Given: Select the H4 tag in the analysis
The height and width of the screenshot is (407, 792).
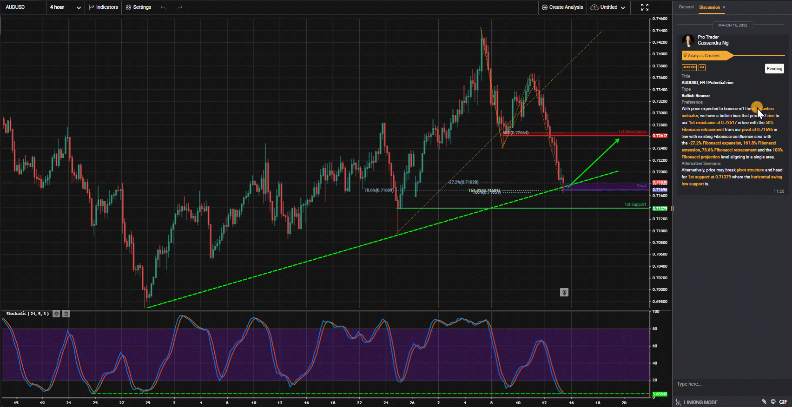Looking at the screenshot, I should 702,67.
